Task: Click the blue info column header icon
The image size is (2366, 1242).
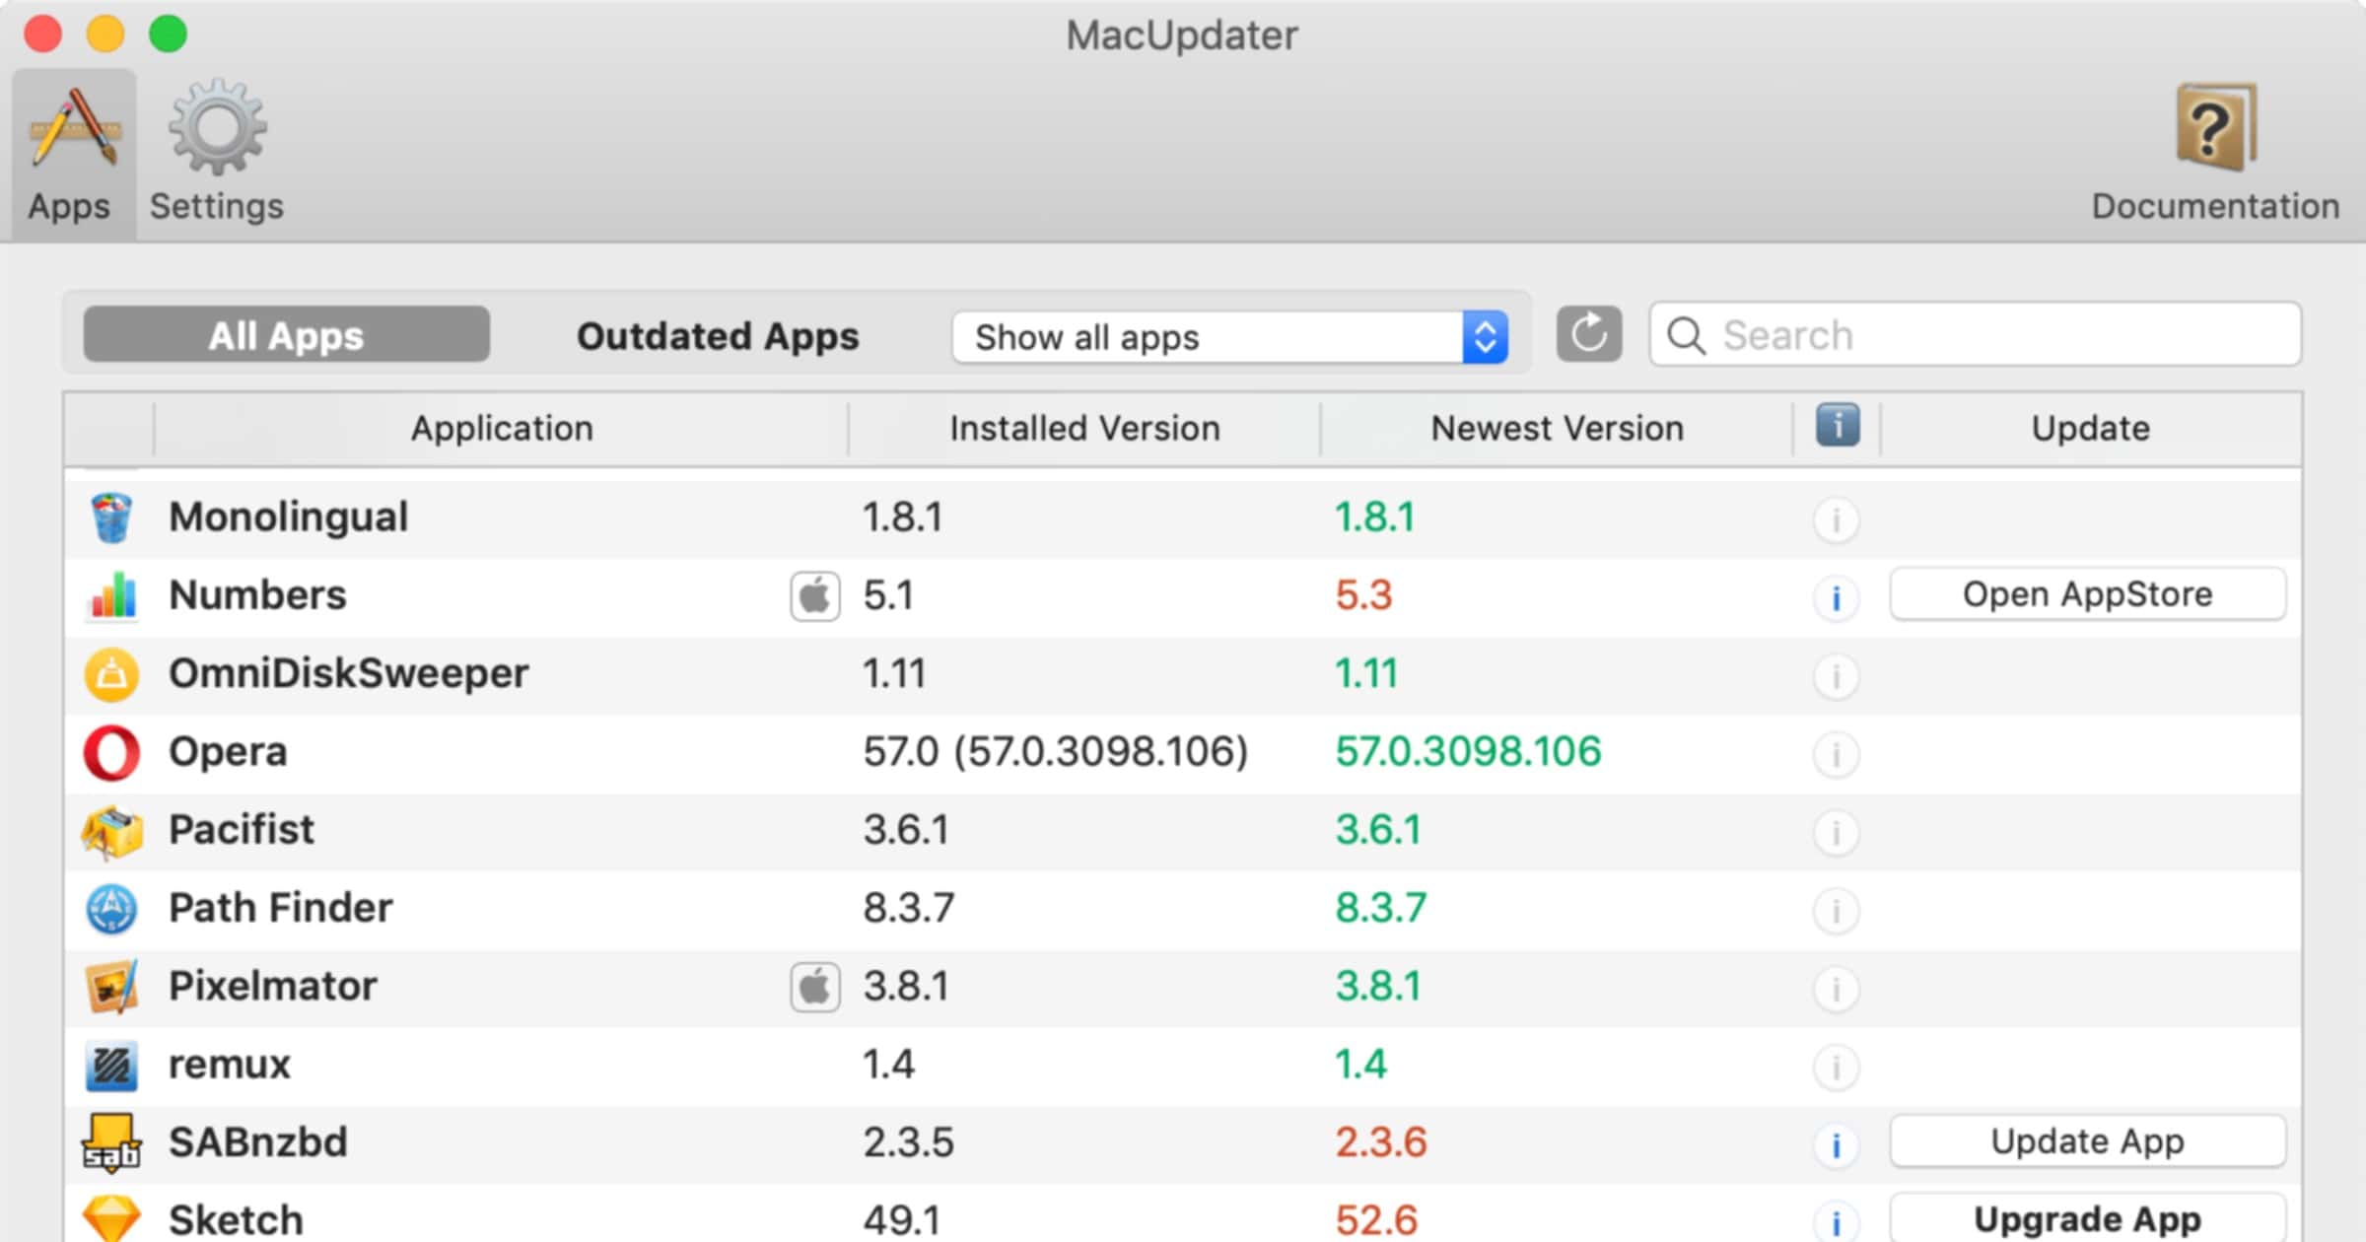Action: point(1837,426)
